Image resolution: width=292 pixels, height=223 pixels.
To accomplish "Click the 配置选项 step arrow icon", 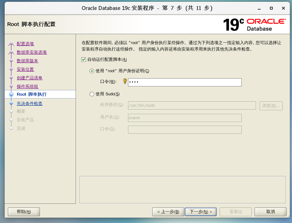I will click(x=11, y=43).
